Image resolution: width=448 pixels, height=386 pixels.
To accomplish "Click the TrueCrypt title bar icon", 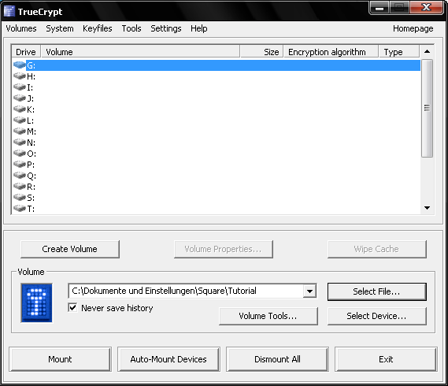I will pyautogui.click(x=9, y=12).
